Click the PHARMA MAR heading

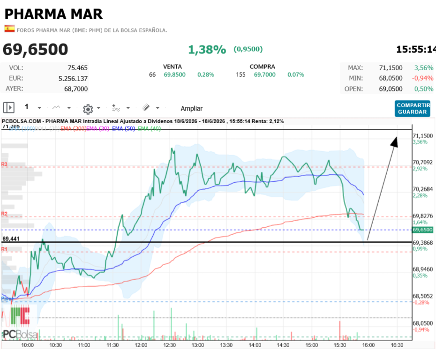(53, 14)
